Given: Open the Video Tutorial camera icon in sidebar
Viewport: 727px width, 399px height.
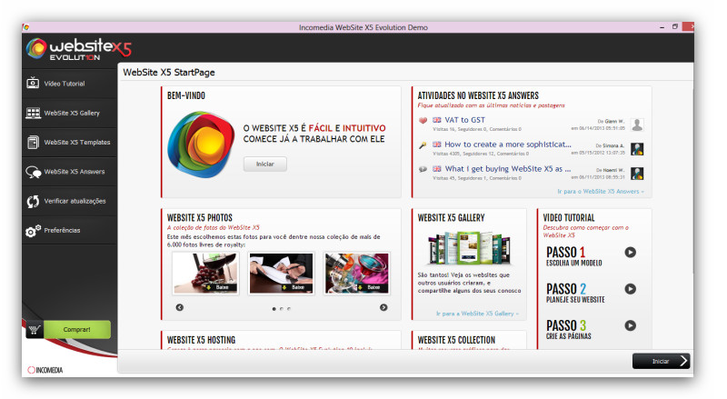Looking at the screenshot, I should (x=33, y=84).
